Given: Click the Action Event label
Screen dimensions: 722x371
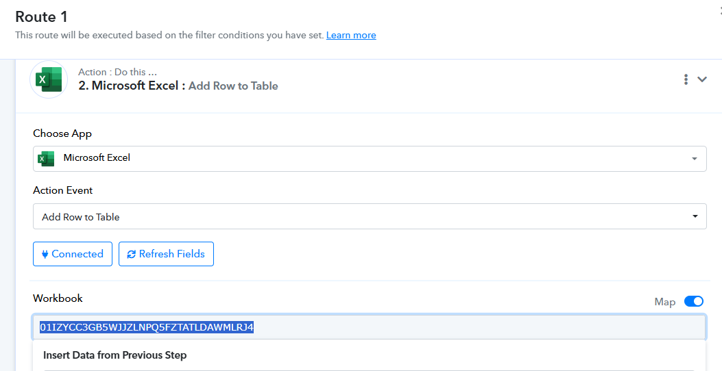Looking at the screenshot, I should point(62,190).
